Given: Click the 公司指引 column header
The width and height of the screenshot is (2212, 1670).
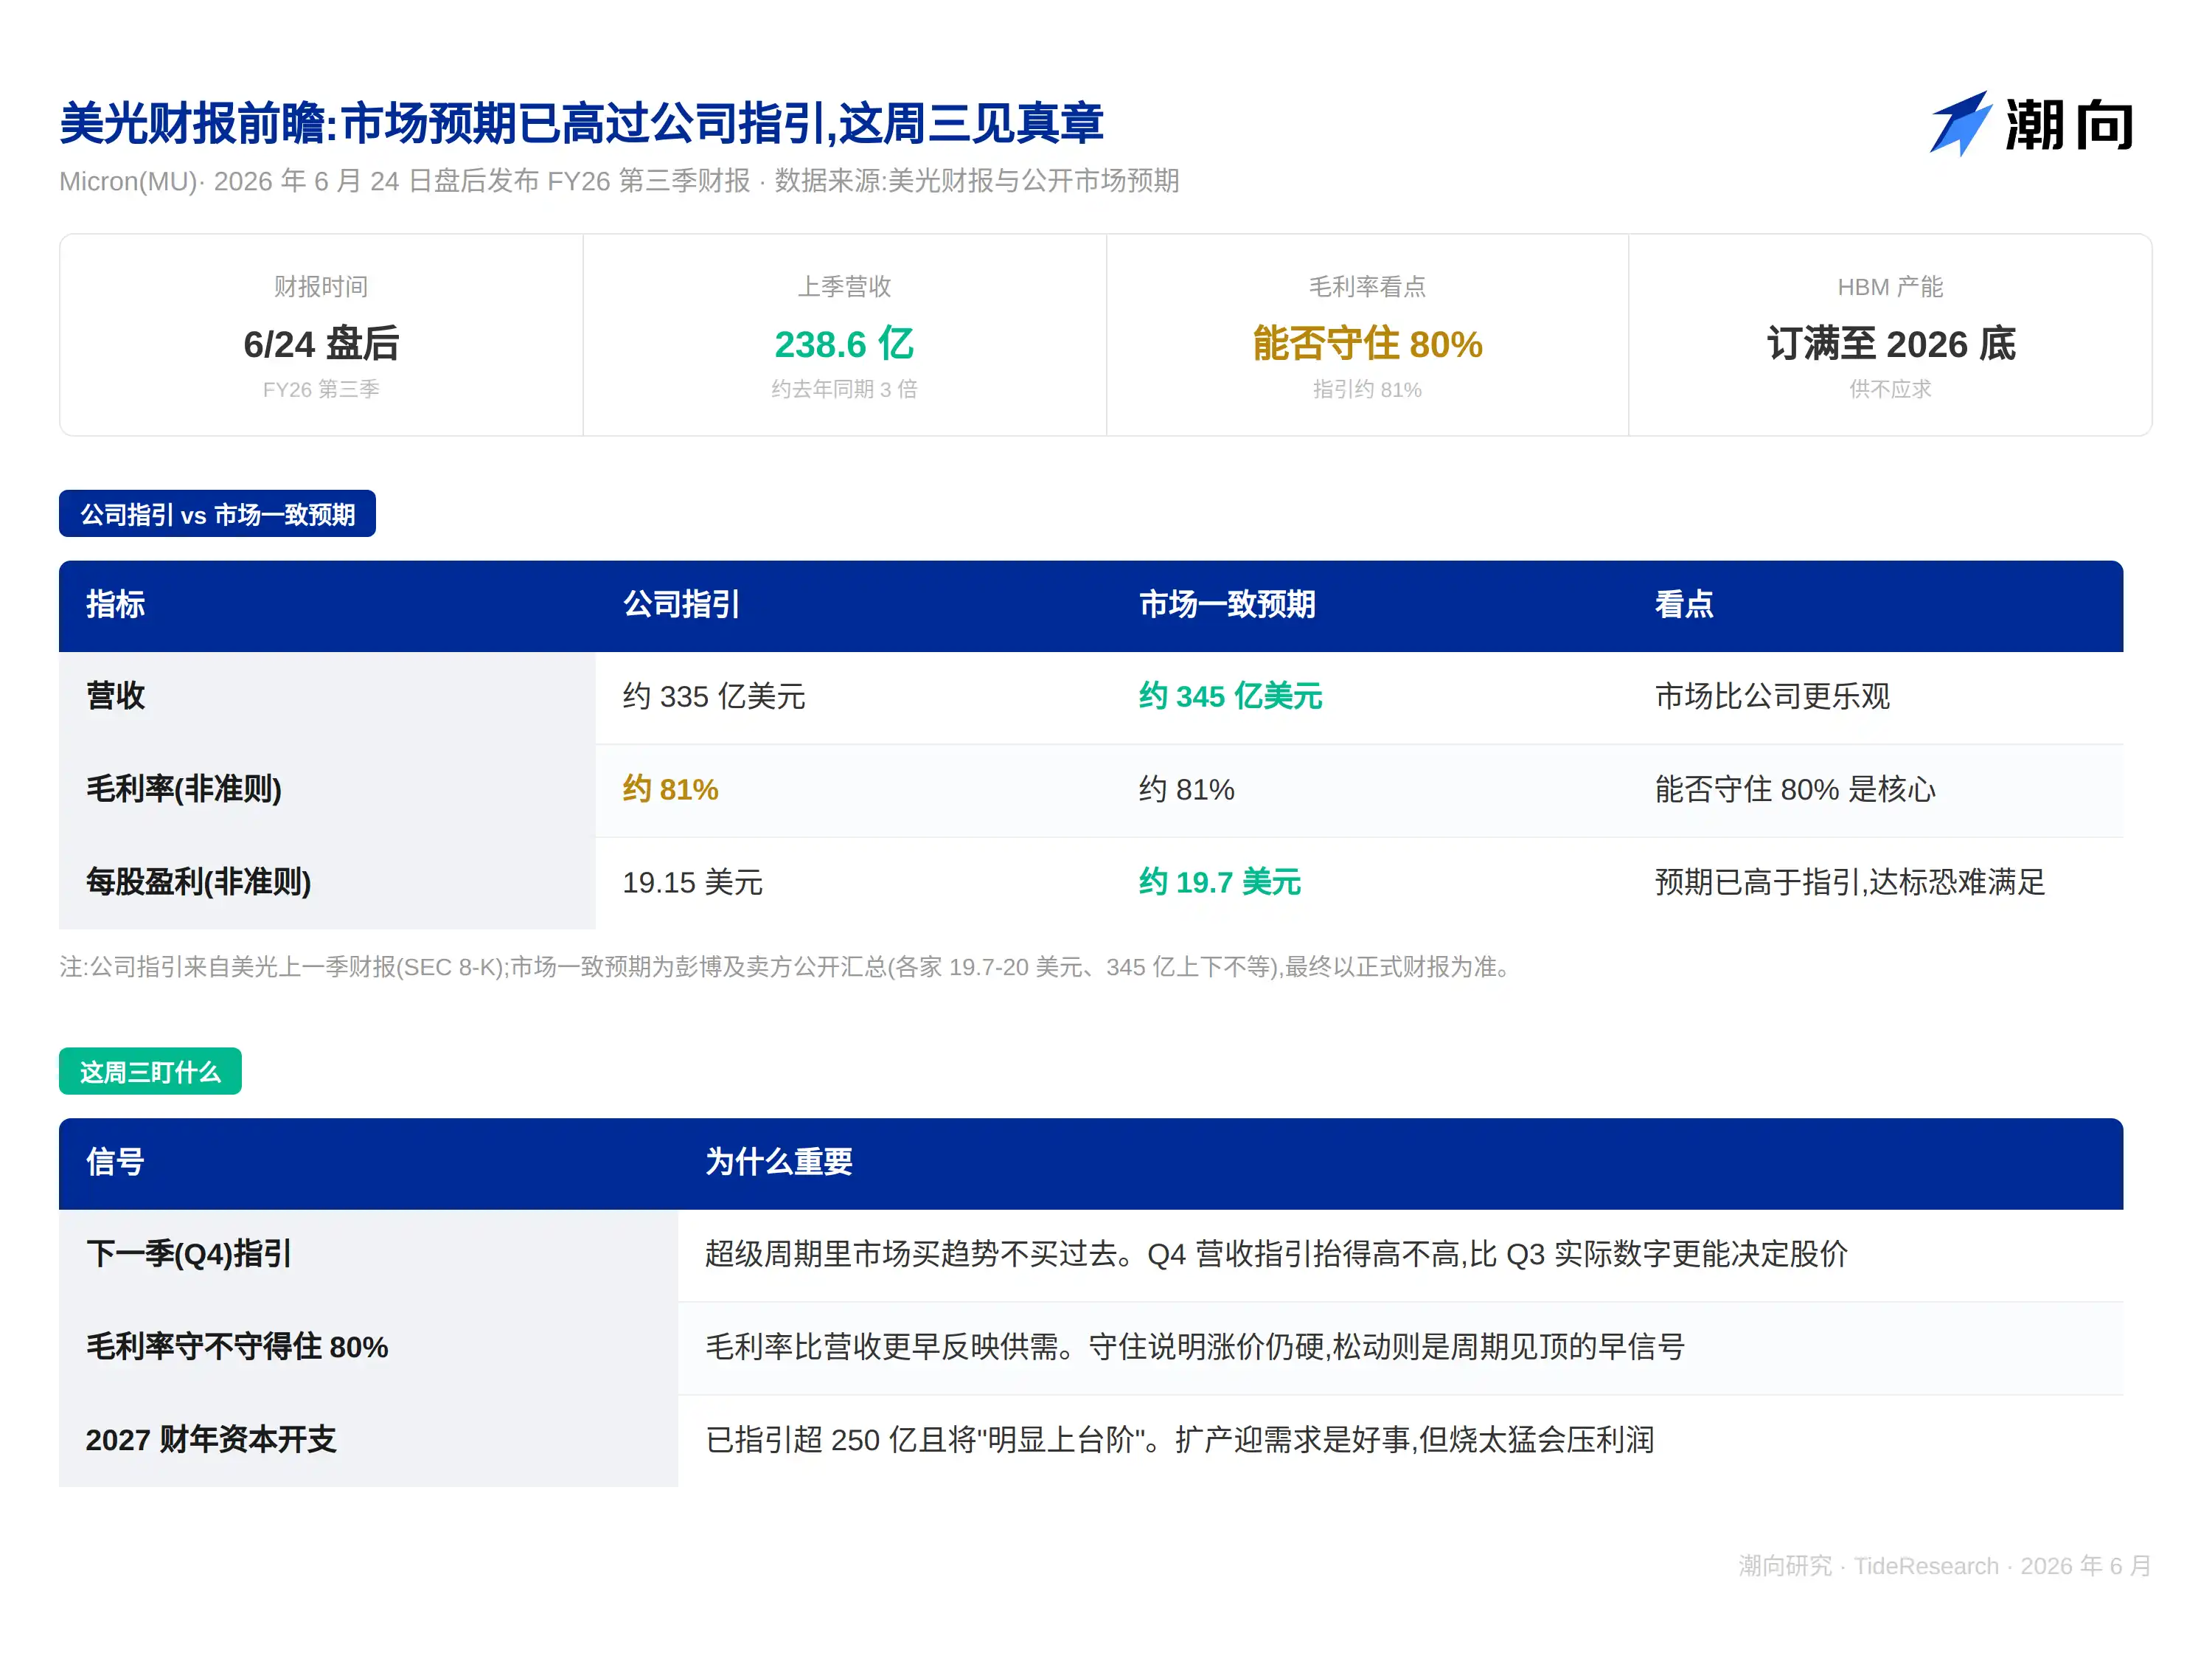Looking at the screenshot, I should [x=681, y=604].
